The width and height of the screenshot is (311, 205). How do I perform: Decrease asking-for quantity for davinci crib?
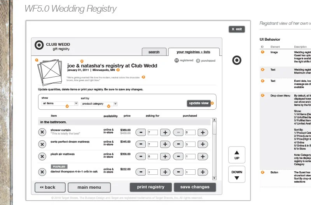coord(141,172)
